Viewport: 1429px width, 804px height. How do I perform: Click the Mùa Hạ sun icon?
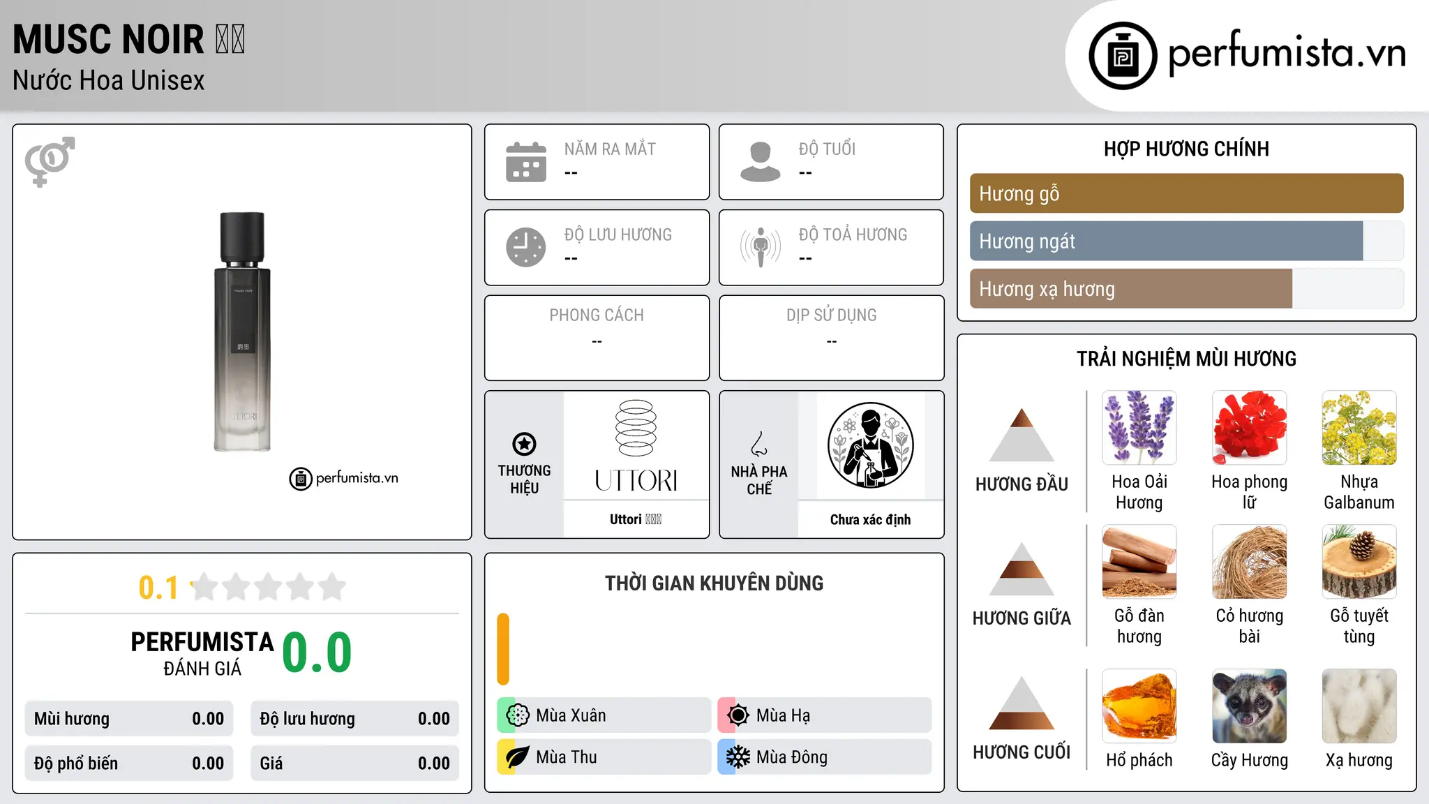(738, 715)
